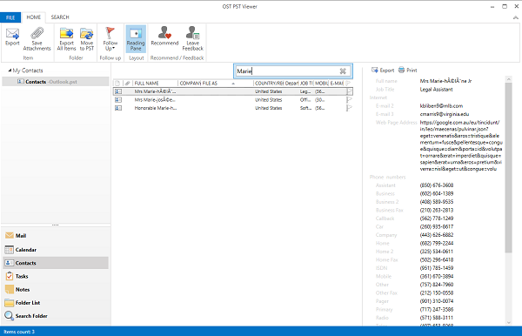Image resolution: width=522 pixels, height=336 pixels.
Task: Click the Mobile phone (361) 670-3894
Action: coord(437,277)
